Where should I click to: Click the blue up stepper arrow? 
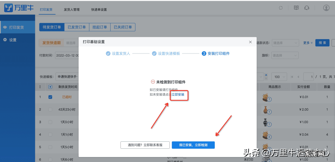[x=267, y=75]
